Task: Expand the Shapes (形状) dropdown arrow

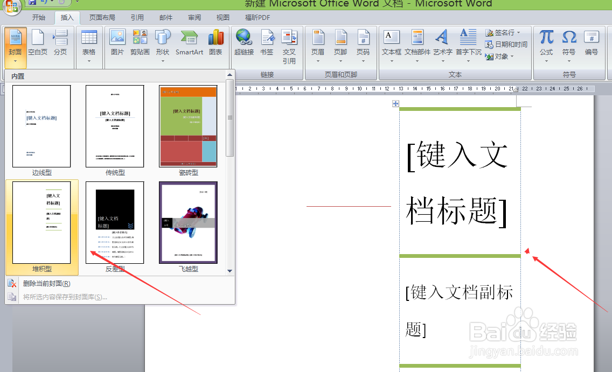Action: point(163,61)
